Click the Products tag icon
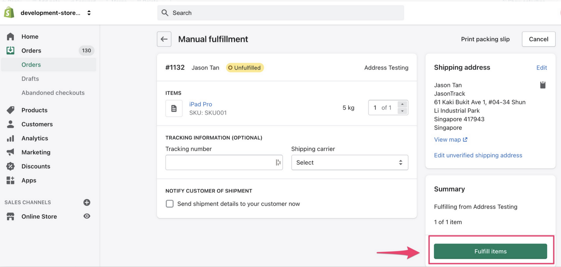 tap(10, 110)
